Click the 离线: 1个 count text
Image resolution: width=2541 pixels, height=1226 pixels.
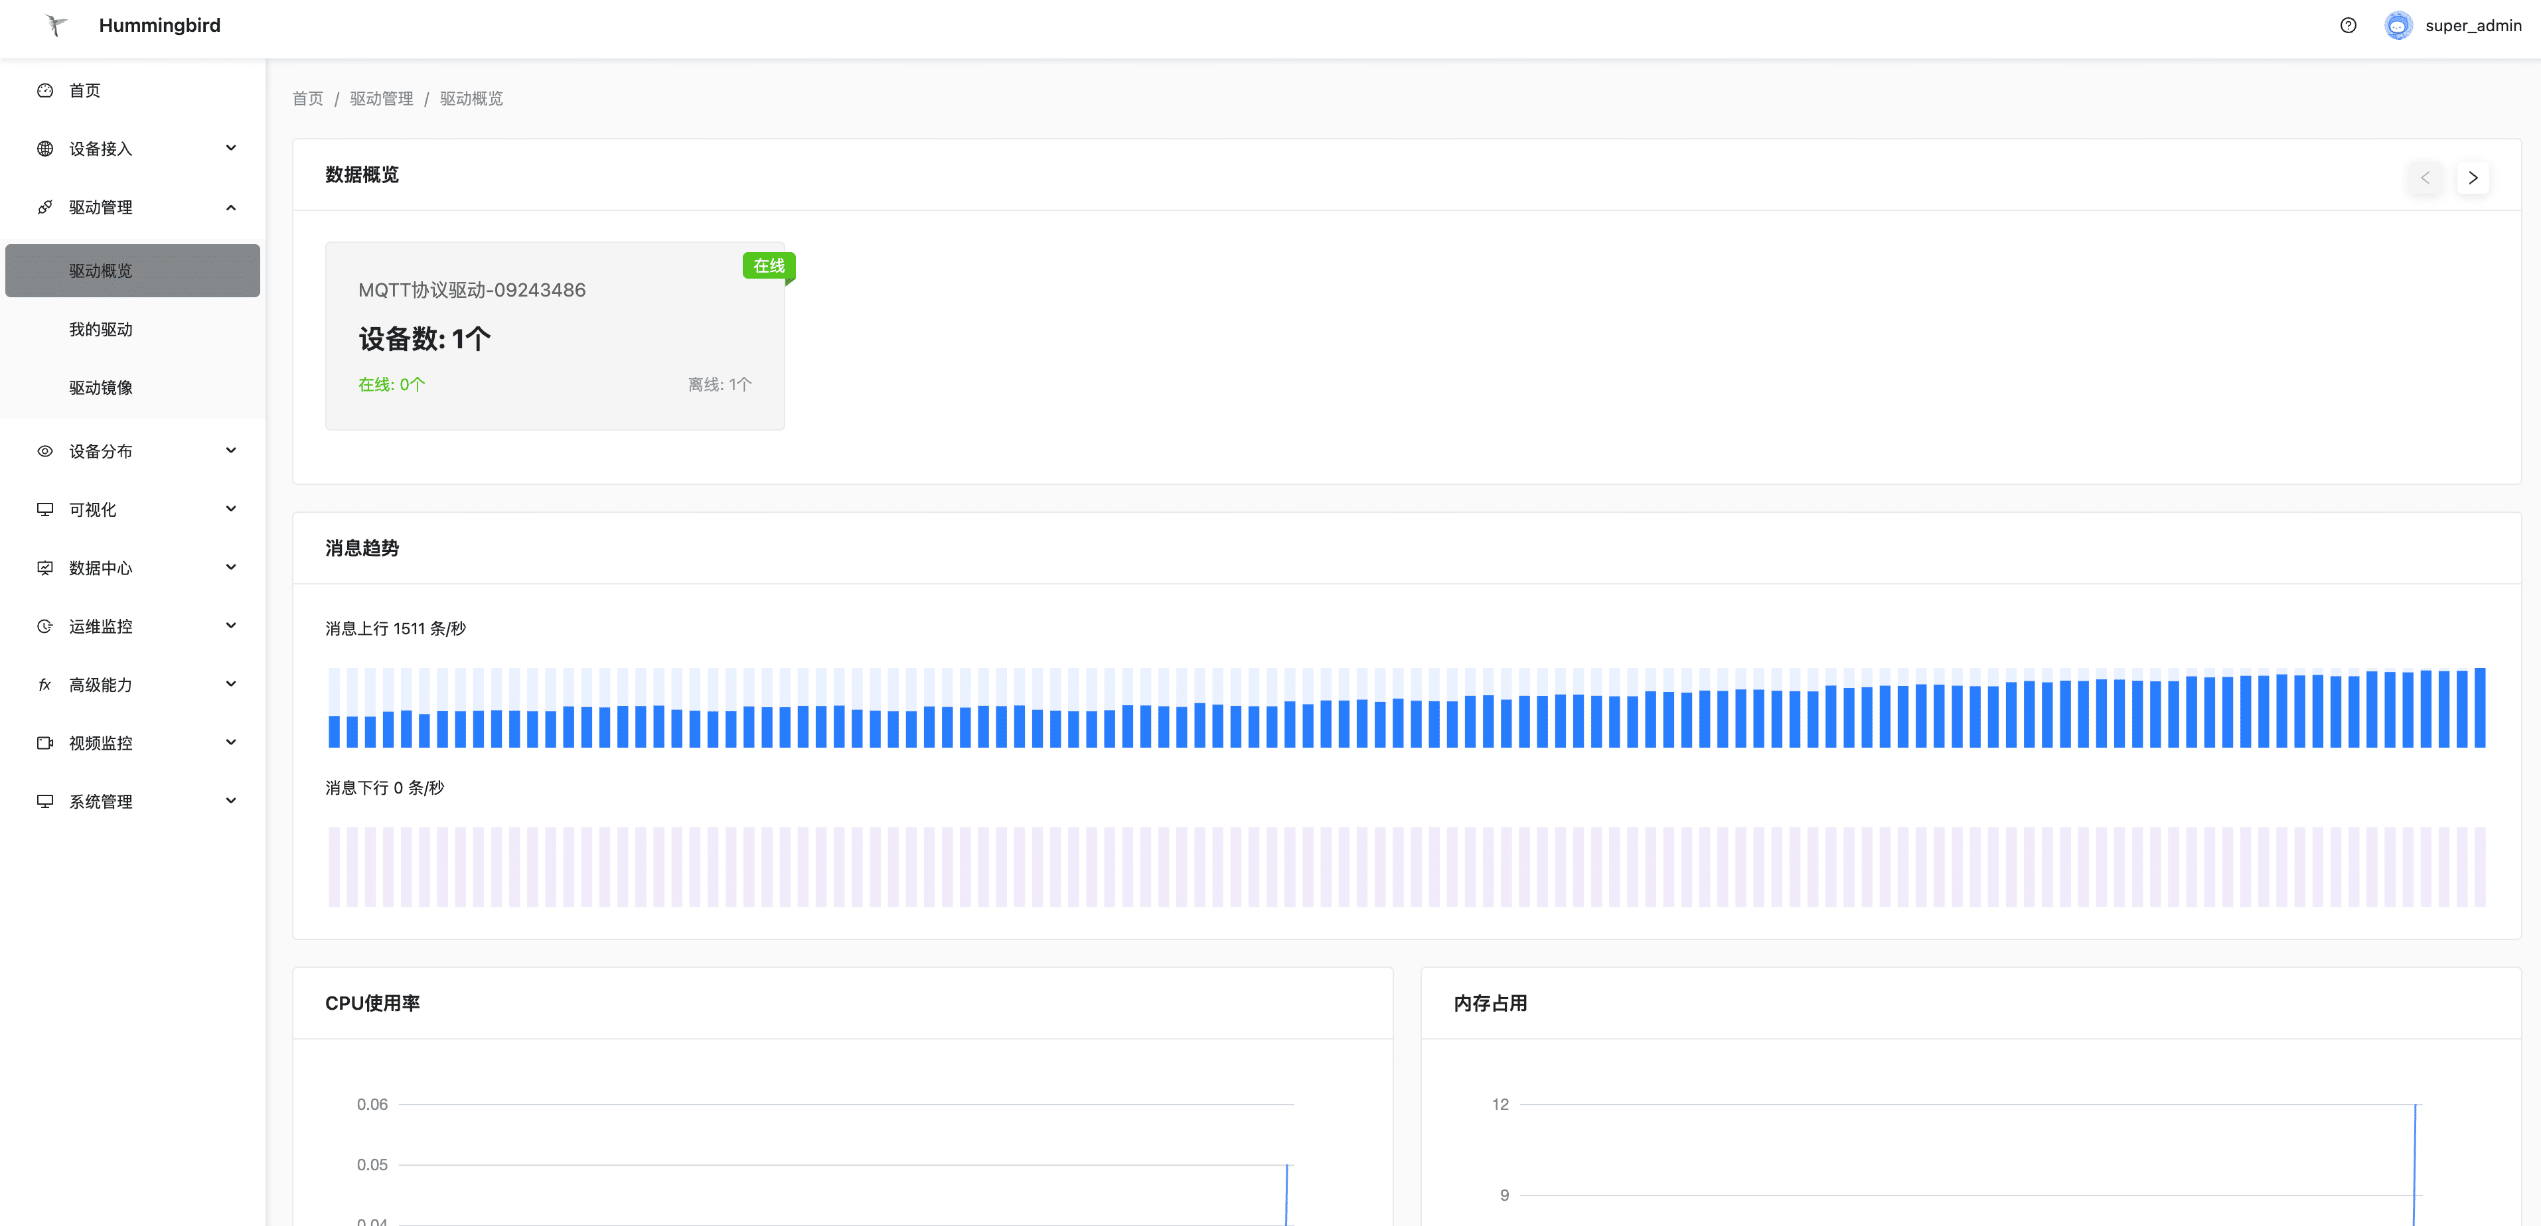coord(719,384)
